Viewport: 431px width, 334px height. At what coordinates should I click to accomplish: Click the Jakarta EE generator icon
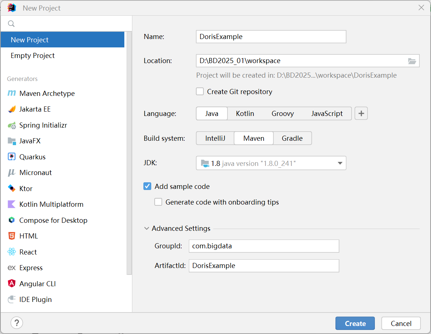[x=12, y=109]
